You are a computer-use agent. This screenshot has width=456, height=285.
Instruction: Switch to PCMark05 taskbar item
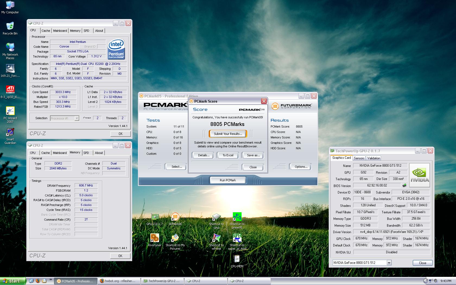[x=76, y=281]
